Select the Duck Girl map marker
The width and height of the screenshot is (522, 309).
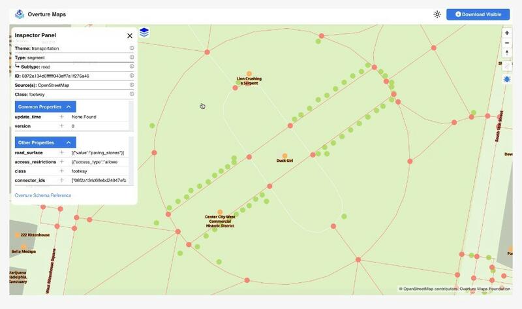pos(284,155)
